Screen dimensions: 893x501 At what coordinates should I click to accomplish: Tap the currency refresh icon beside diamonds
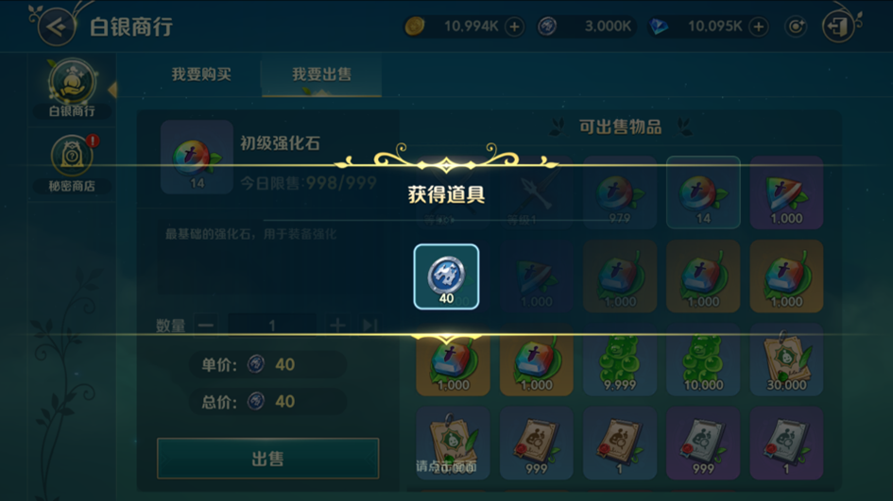pos(795,26)
